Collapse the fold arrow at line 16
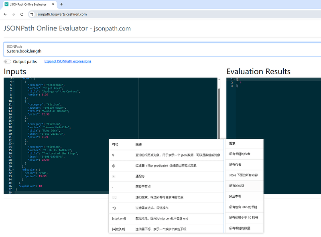Screen dimensions: 321x237 click(13, 121)
